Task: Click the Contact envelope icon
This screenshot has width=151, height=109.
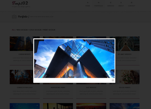Action: pyautogui.click(x=131, y=3)
